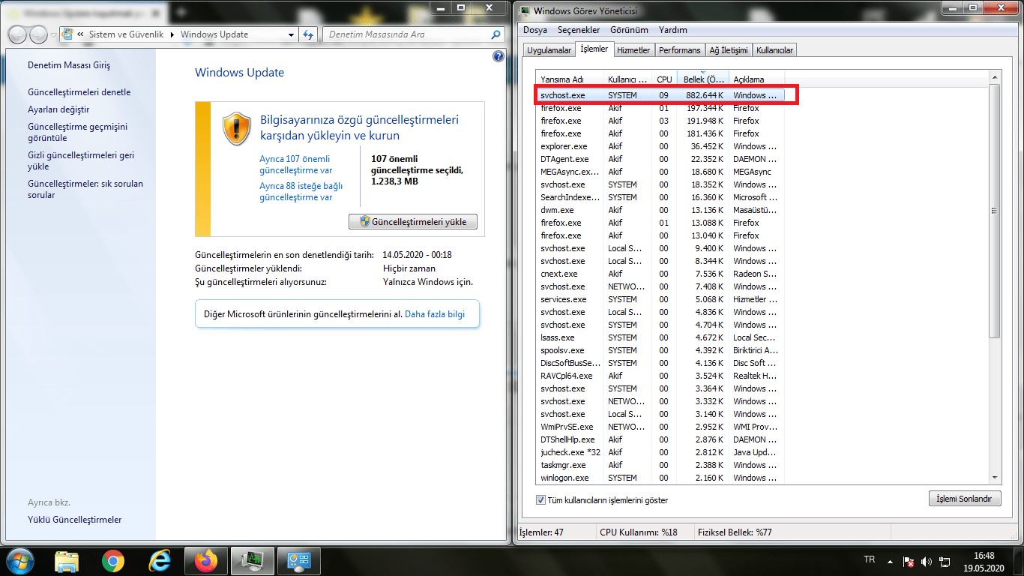Go forward in the Windows Update window
This screenshot has width=1024, height=576.
pyautogui.click(x=38, y=34)
